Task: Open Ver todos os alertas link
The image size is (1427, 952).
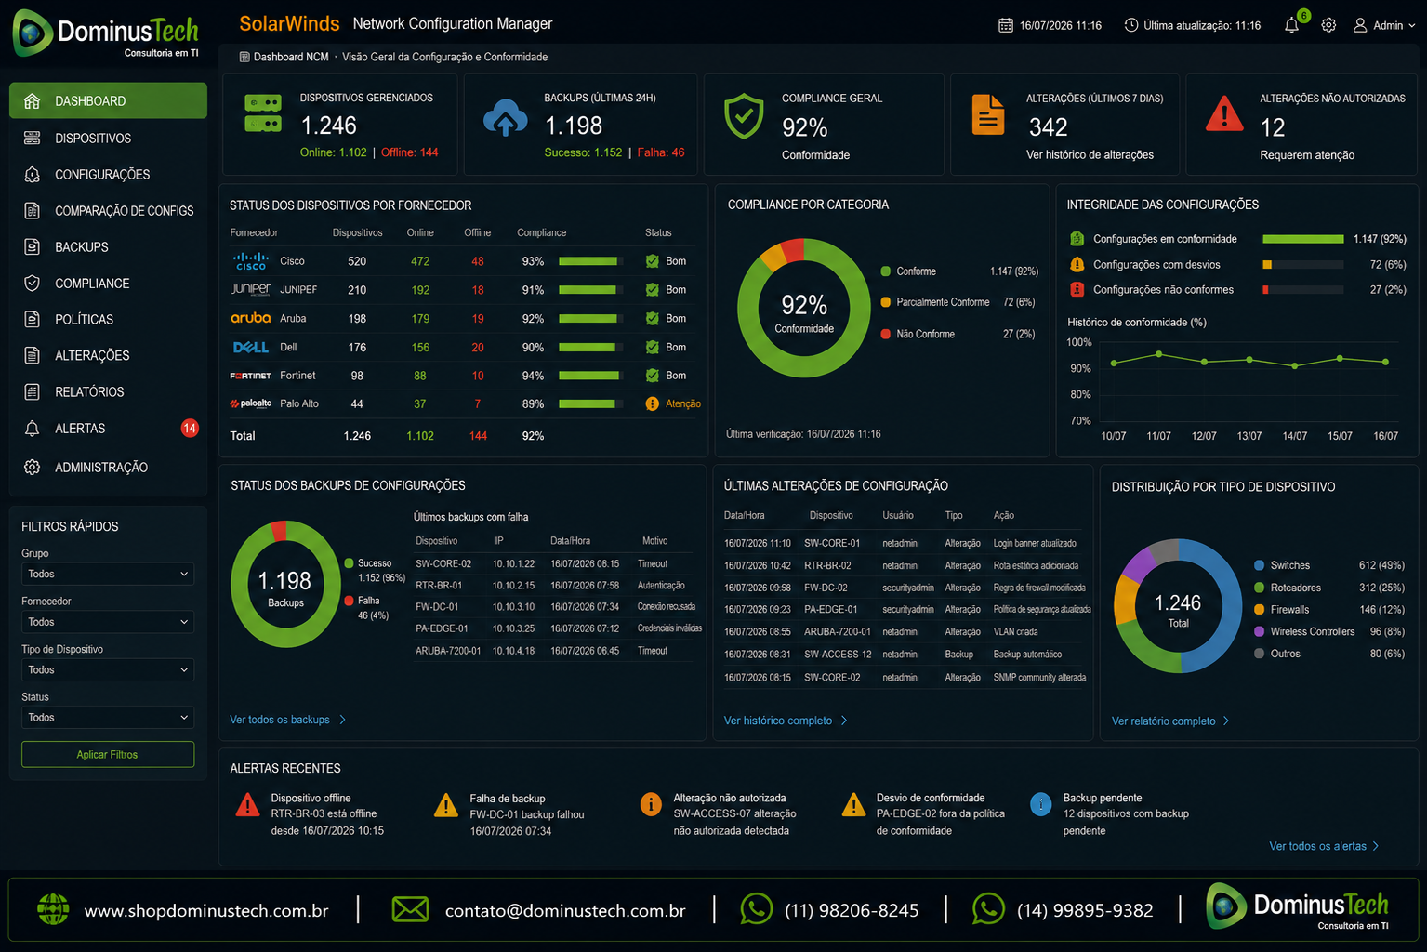Action: [1324, 846]
